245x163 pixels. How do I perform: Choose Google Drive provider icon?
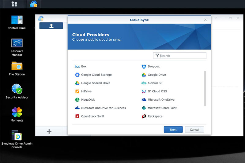pyautogui.click(x=144, y=75)
